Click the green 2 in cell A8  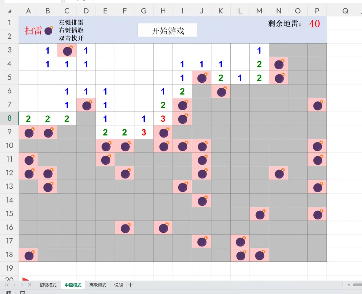tap(28, 119)
